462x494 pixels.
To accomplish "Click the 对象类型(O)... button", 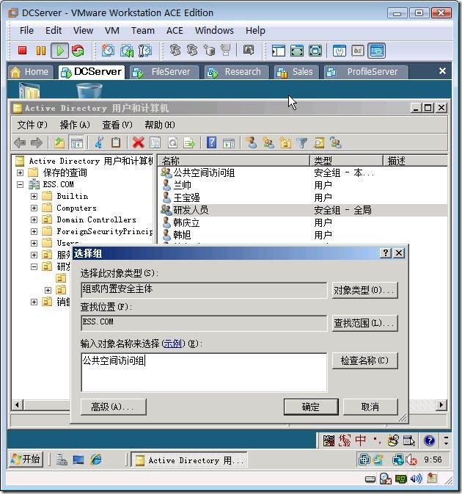I will pos(364,290).
